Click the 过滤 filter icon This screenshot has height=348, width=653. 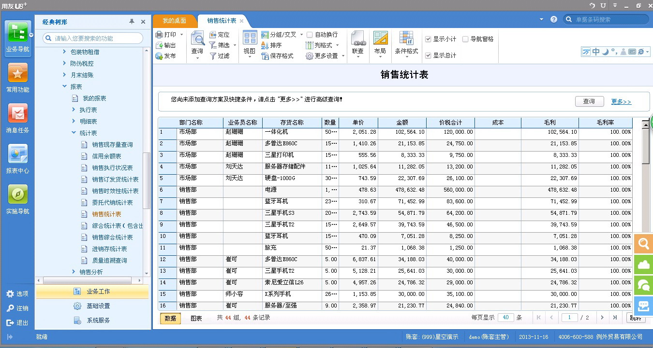(213, 56)
